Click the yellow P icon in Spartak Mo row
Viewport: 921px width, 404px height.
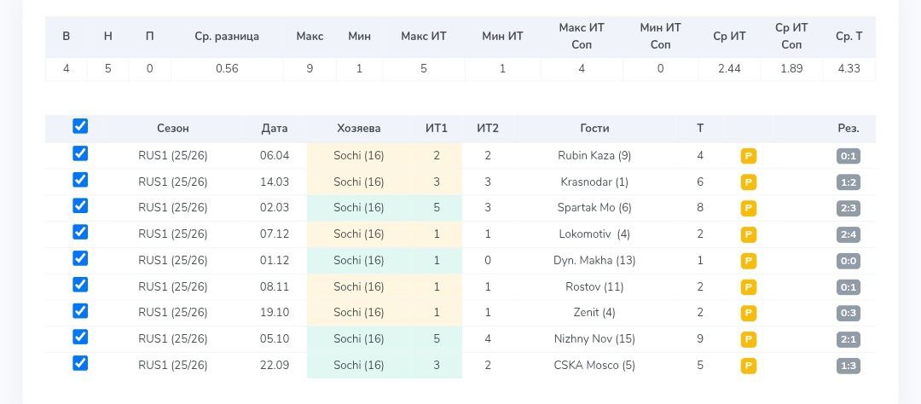pyautogui.click(x=749, y=208)
